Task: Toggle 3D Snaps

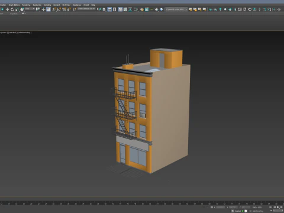Action: pyautogui.click(x=54, y=9)
